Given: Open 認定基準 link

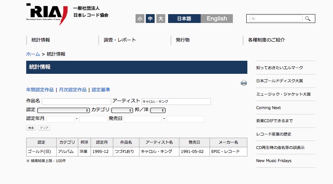Looking at the screenshot, I should tap(101, 90).
